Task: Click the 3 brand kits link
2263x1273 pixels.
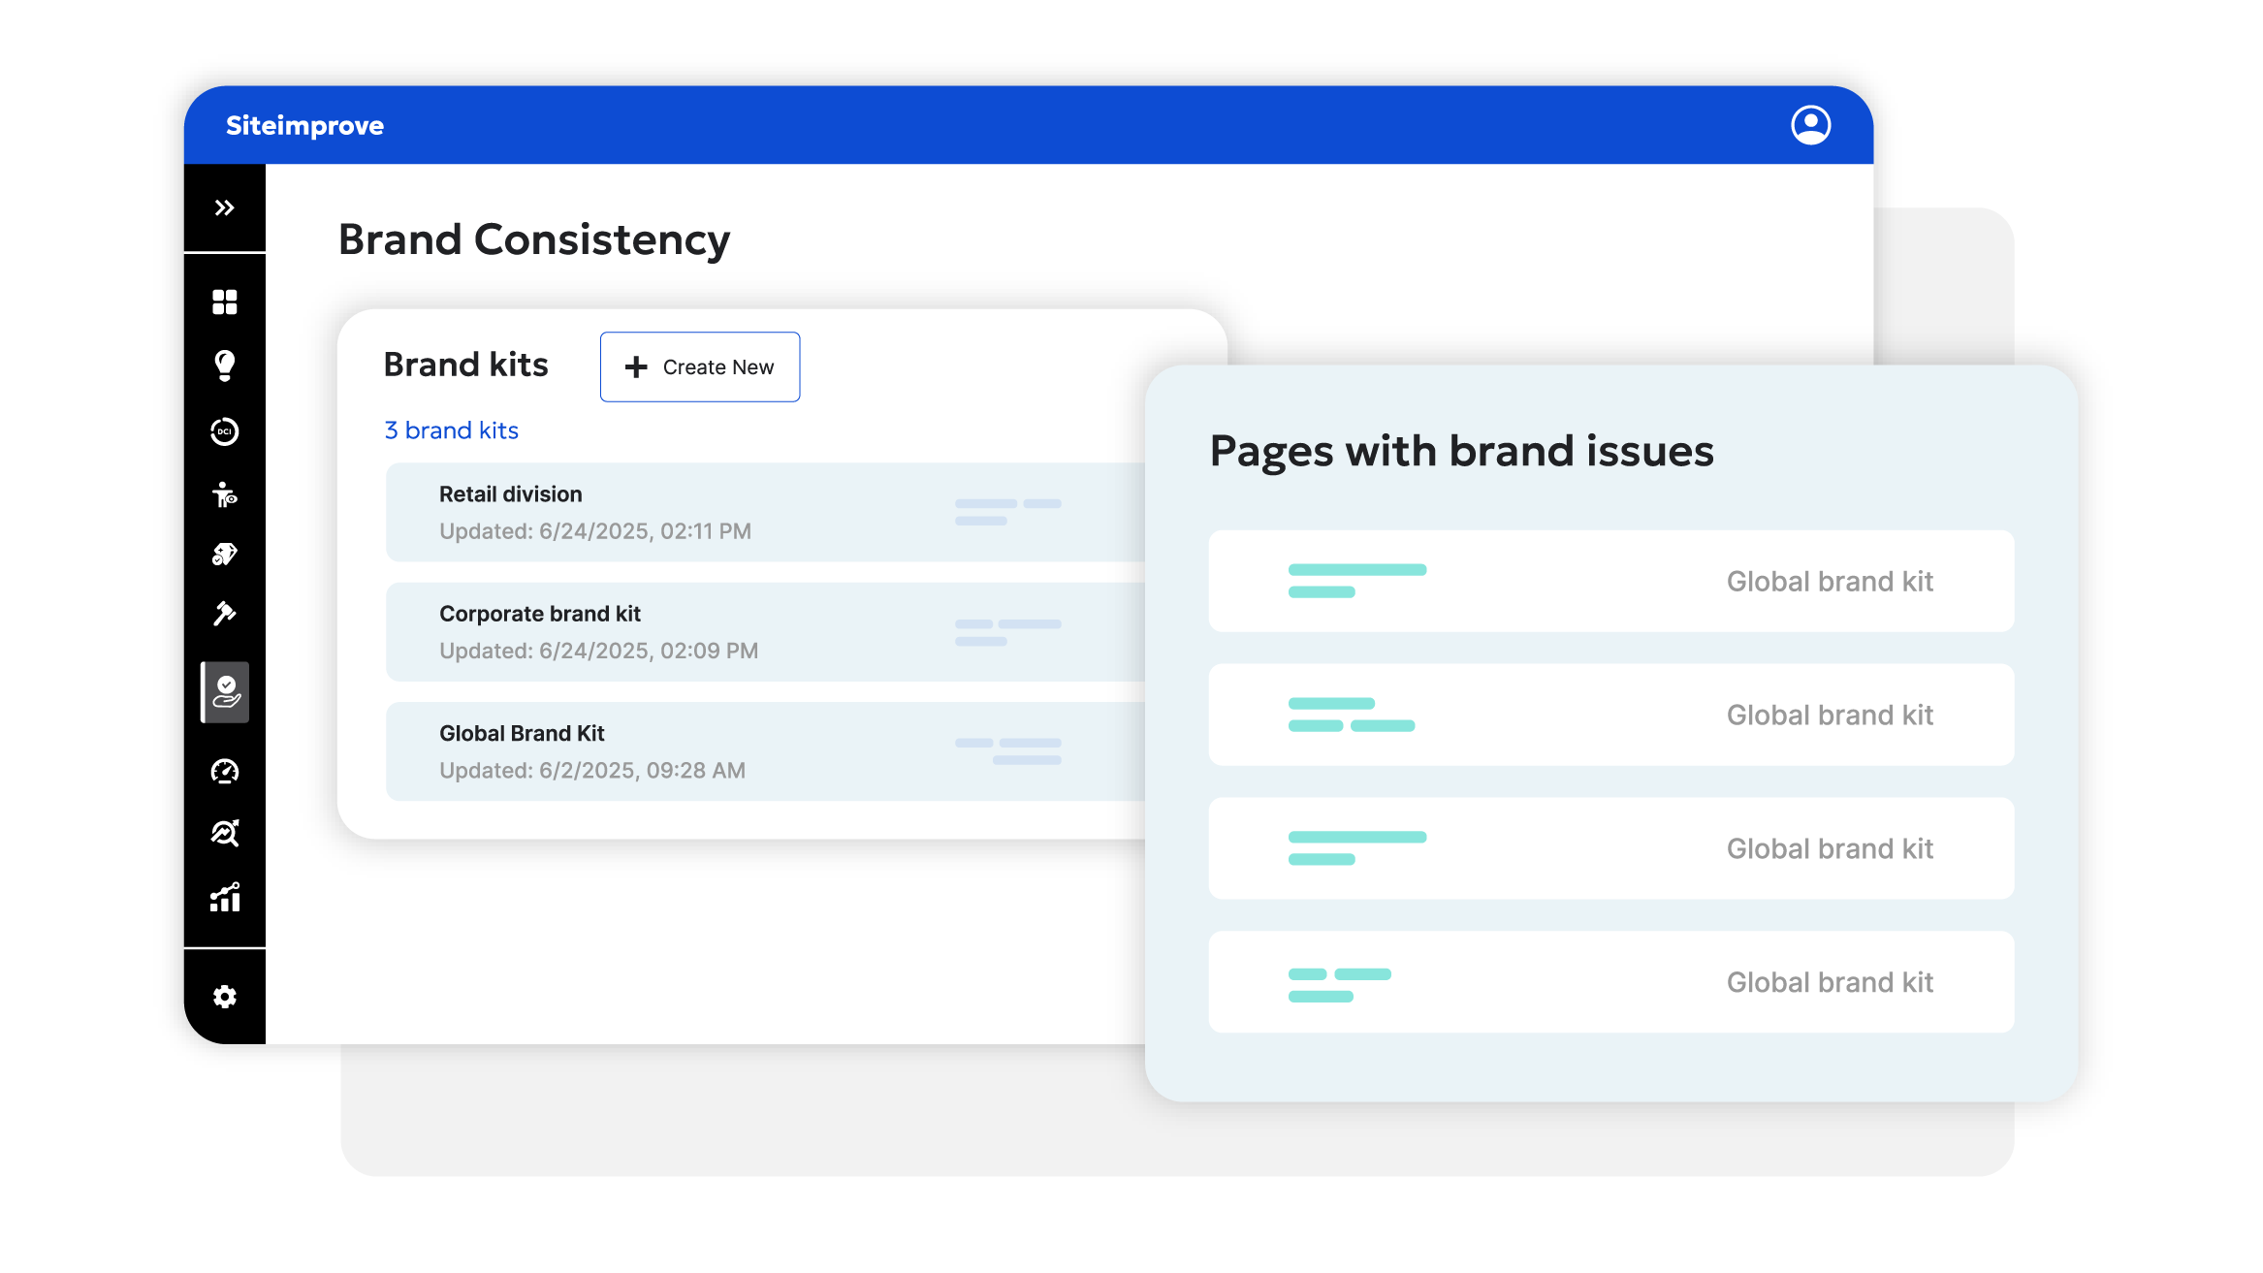Action: (452, 430)
